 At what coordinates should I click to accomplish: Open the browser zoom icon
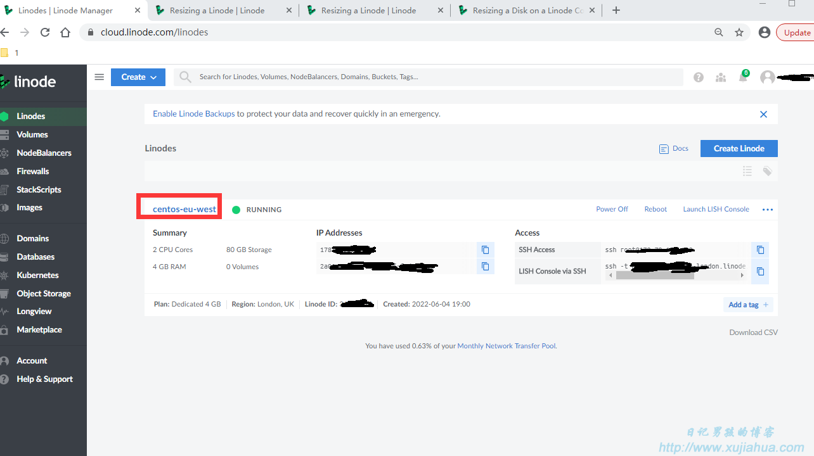click(x=718, y=32)
